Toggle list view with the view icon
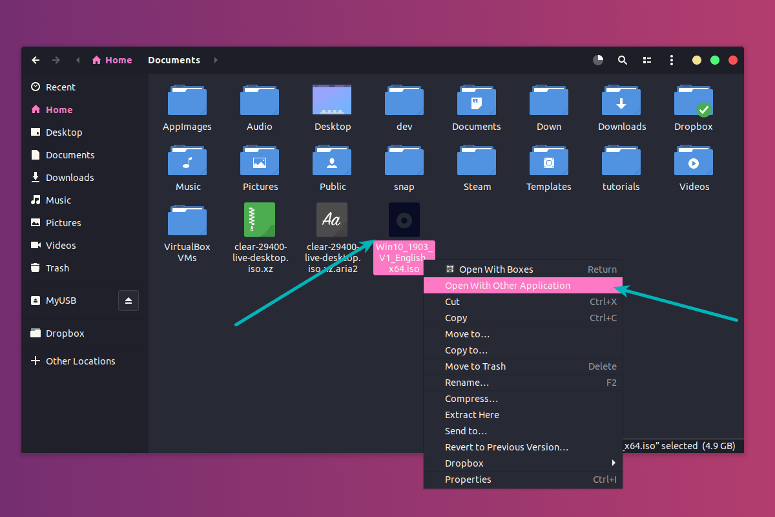The height and width of the screenshot is (517, 775). (x=647, y=60)
